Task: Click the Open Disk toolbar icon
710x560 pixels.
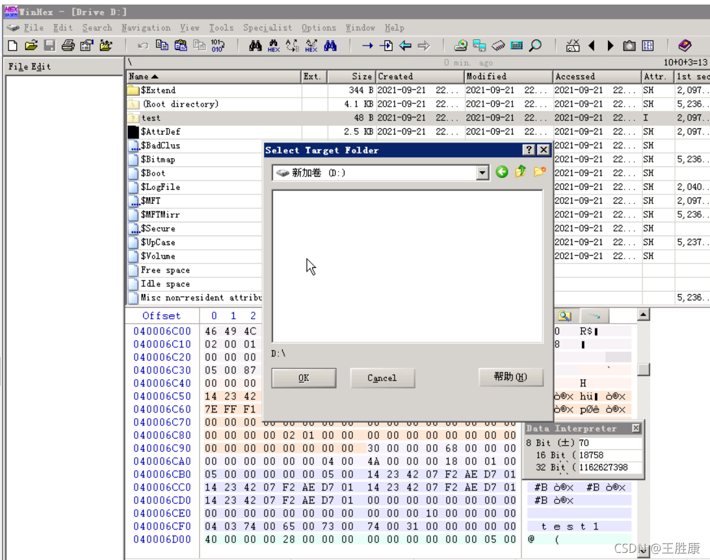Action: click(x=461, y=46)
